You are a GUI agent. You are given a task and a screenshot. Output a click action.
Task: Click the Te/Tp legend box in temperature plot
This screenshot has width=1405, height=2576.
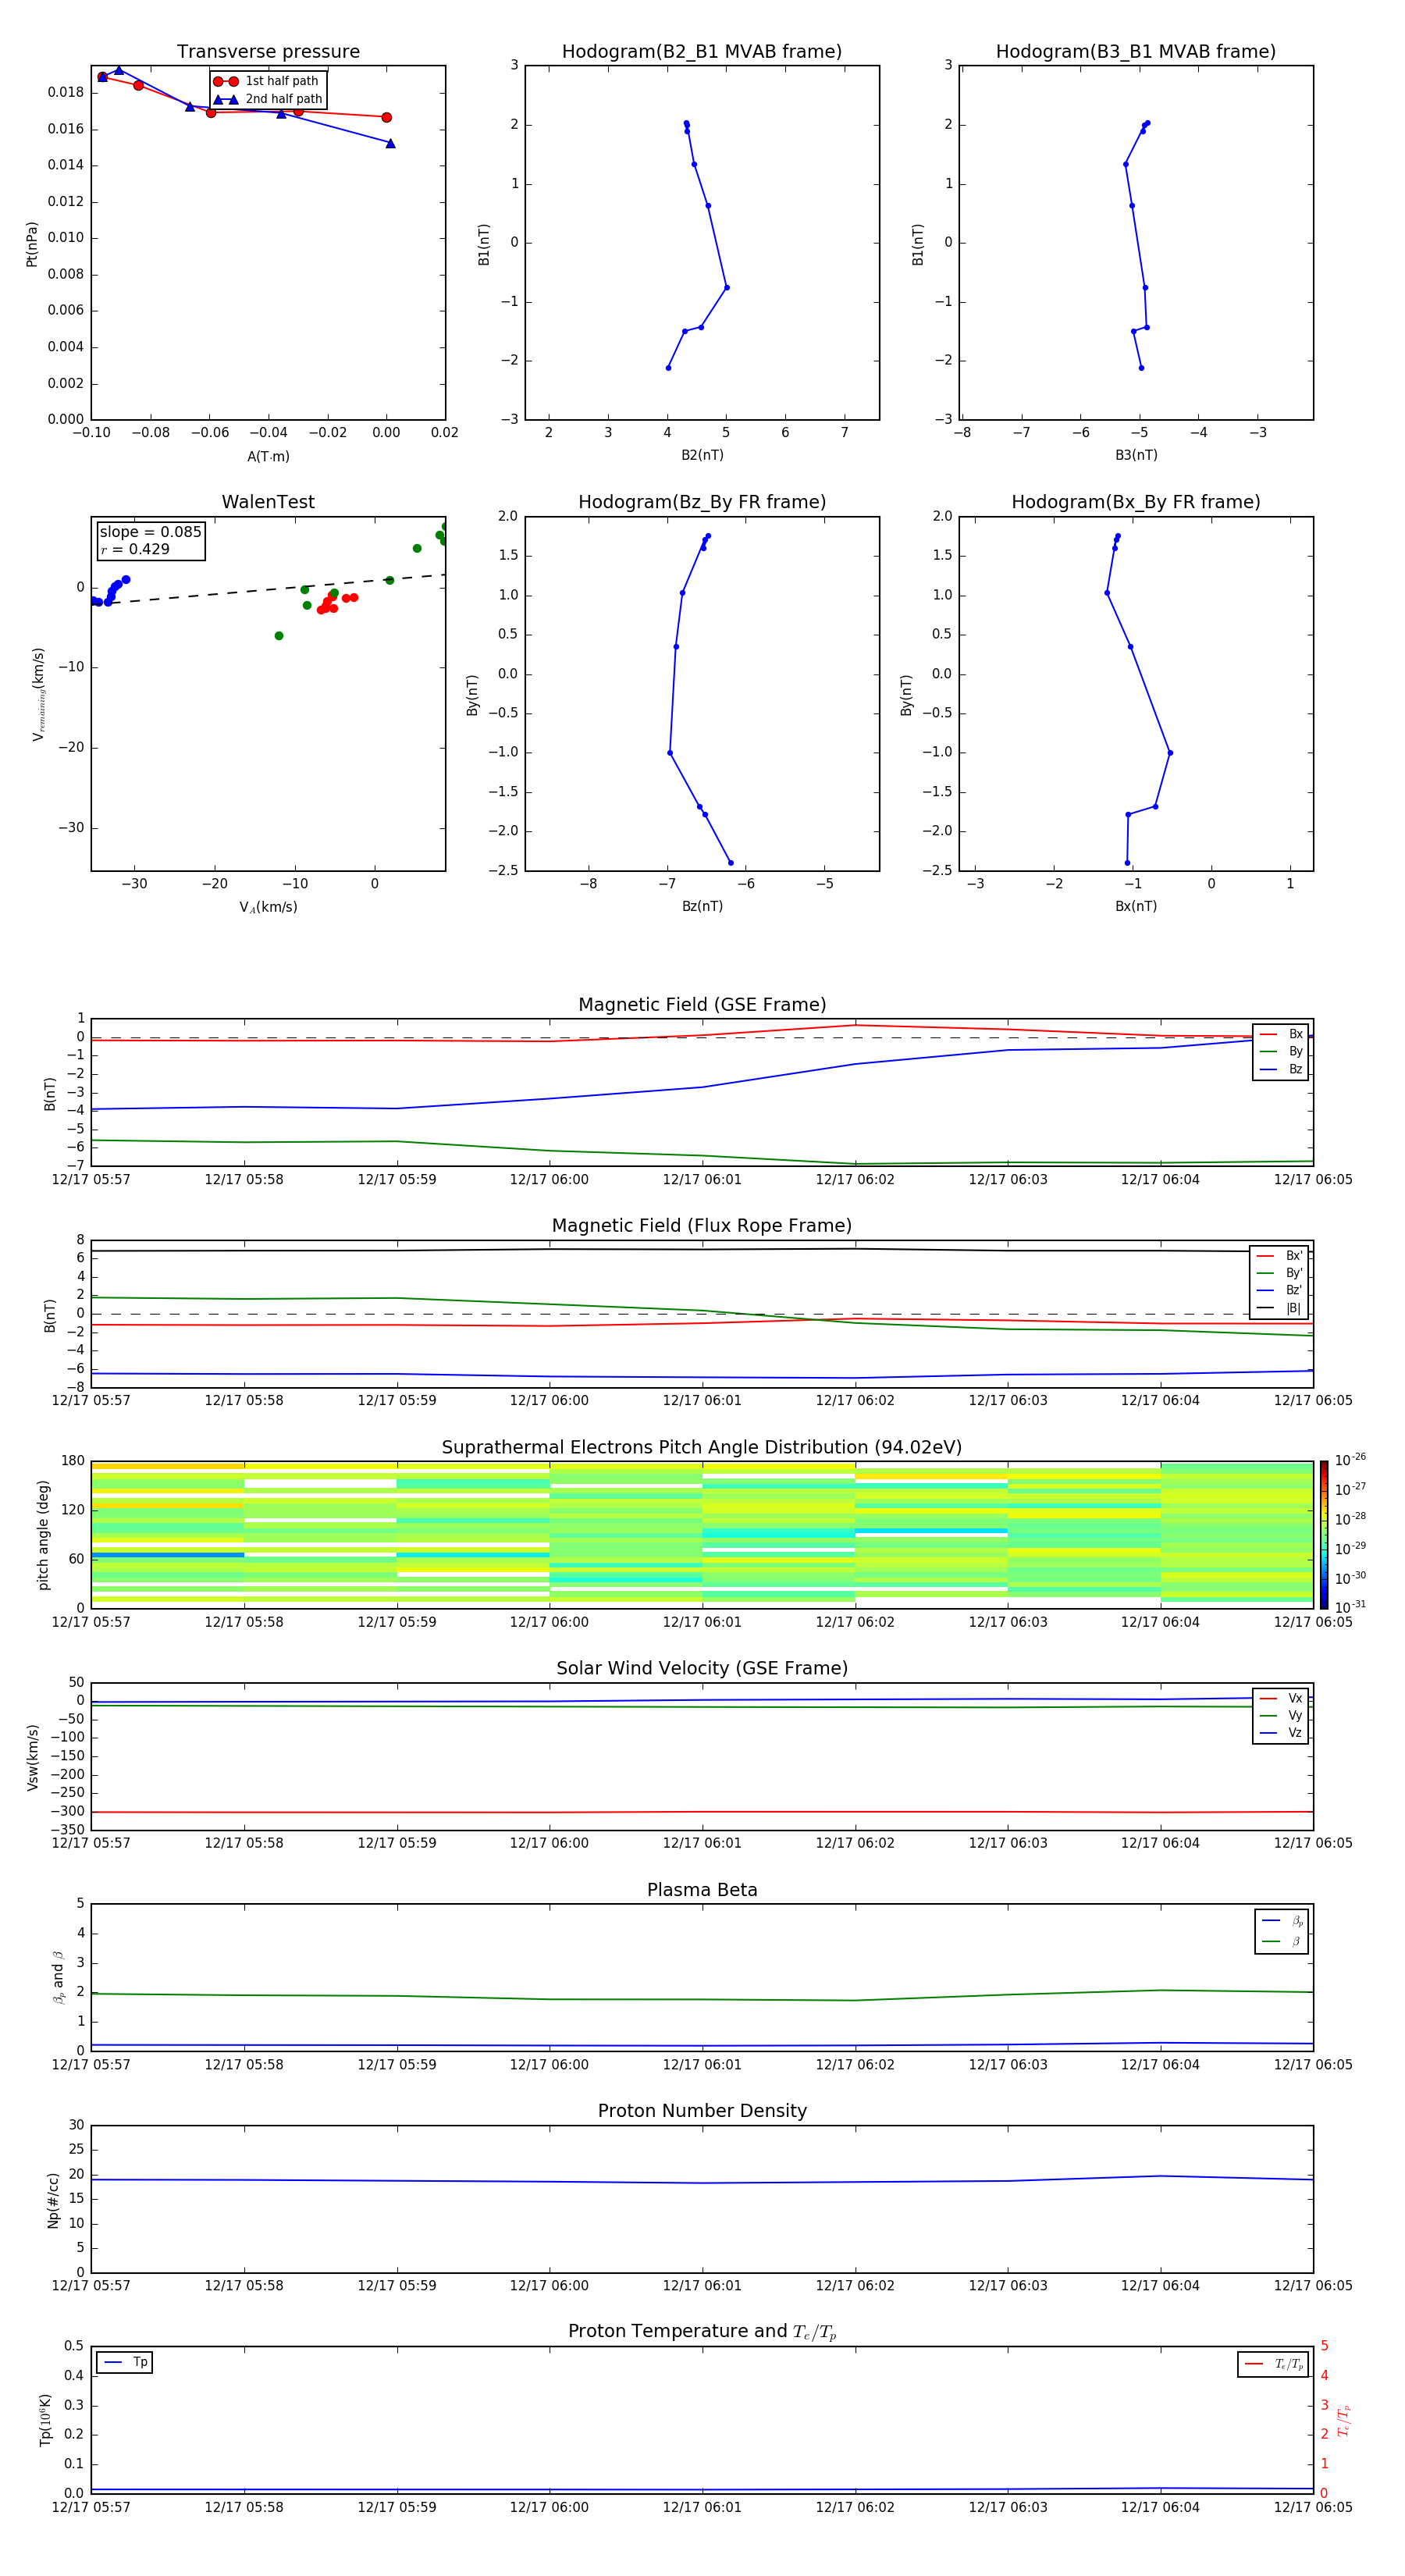[1273, 2365]
